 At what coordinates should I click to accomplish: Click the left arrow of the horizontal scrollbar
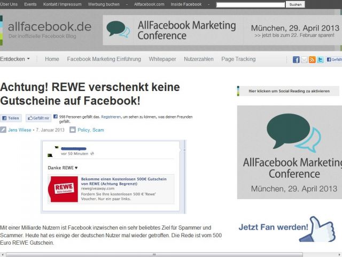click(x=2, y=255)
